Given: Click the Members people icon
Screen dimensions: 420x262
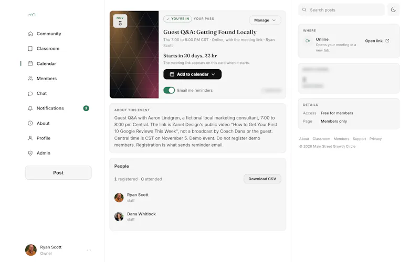Looking at the screenshot, I should tap(30, 79).
